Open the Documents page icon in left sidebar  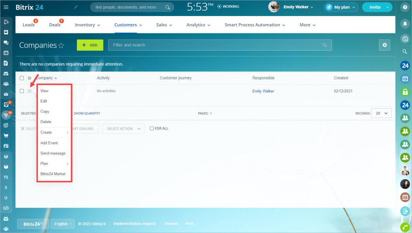(x=6, y=63)
